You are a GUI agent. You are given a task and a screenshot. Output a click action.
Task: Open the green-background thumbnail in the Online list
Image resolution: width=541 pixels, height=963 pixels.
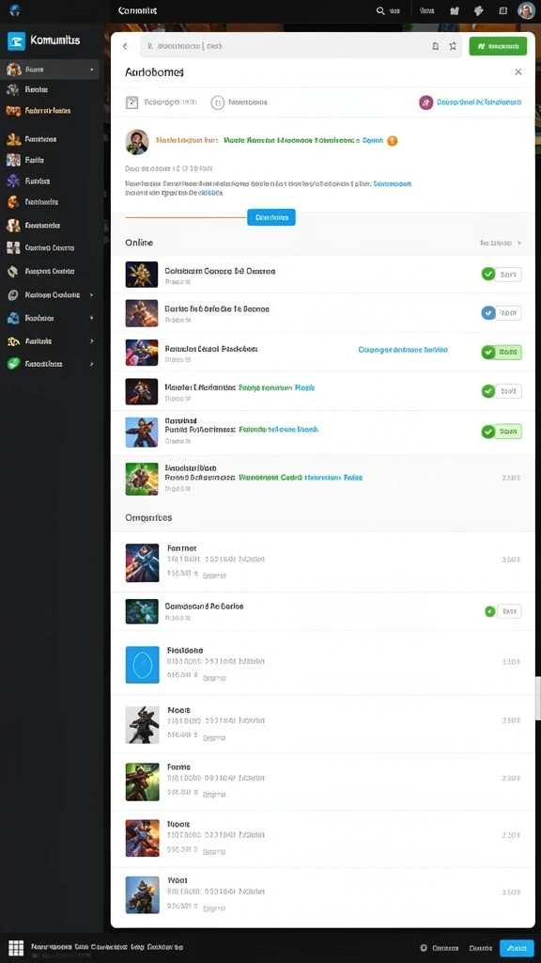(142, 479)
